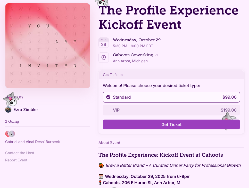This screenshot has height=188, width=249.
Task: View guests Gabriel and Vinal Desai Burbeck
Action: tap(32, 142)
